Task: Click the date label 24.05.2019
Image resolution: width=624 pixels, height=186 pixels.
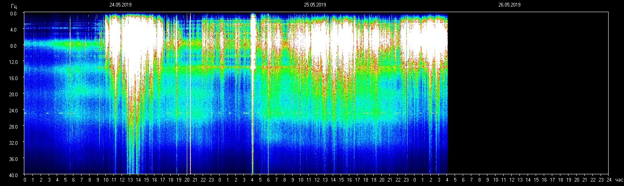Action: (x=120, y=5)
